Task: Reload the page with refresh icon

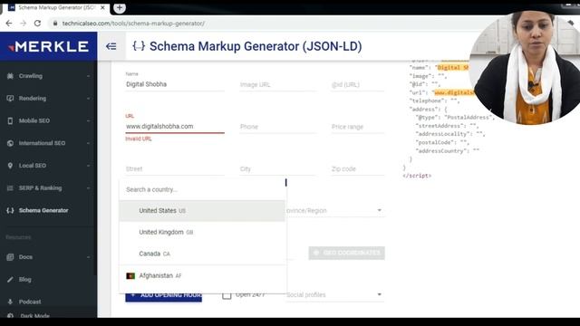Action: [37, 23]
